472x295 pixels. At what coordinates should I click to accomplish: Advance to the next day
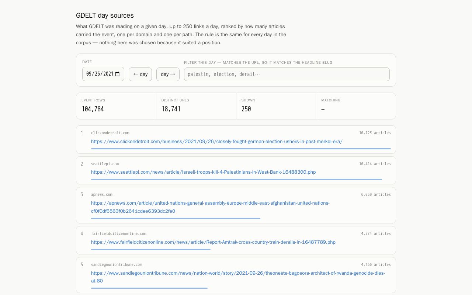point(168,74)
